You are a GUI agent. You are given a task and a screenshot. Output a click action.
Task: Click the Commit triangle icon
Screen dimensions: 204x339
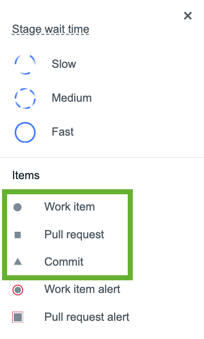18,262
